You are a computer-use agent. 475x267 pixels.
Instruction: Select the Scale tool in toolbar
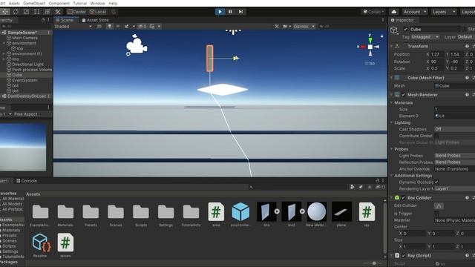click(x=26, y=12)
